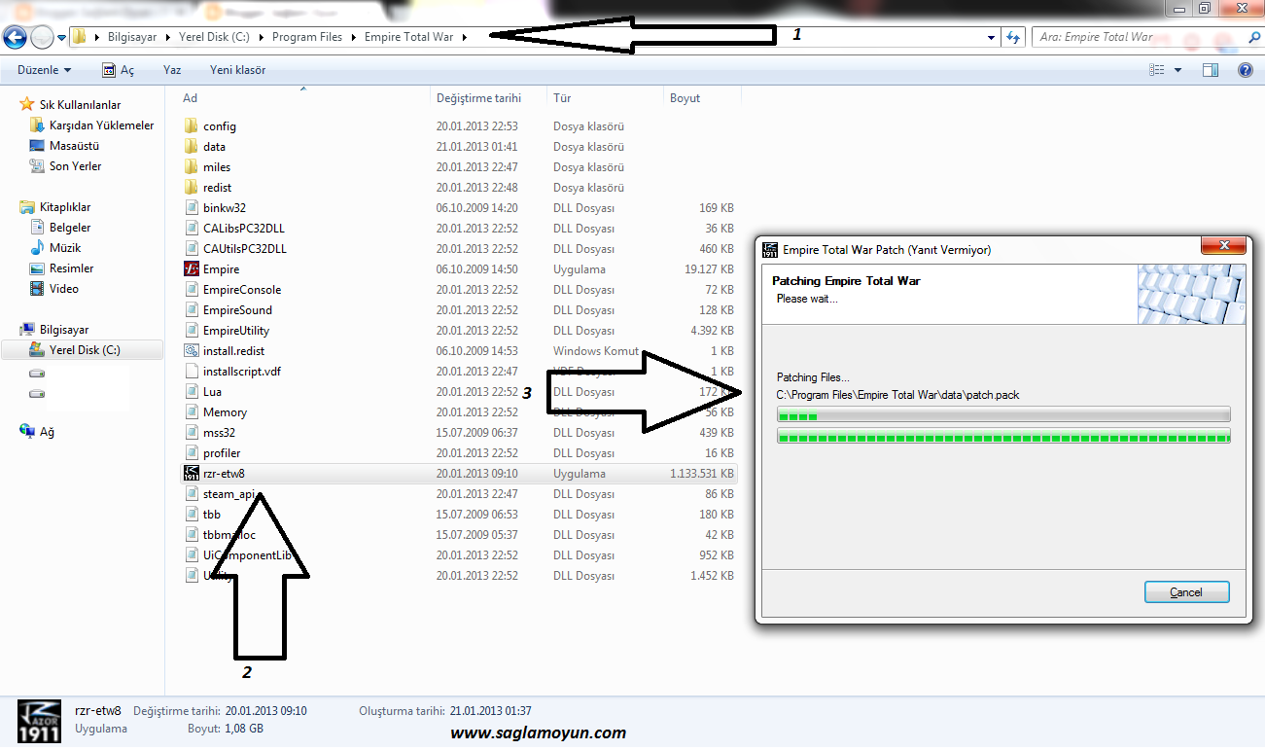Select the tbb DLL file icon
Viewport: 1265px width, 750px height.
(x=191, y=514)
